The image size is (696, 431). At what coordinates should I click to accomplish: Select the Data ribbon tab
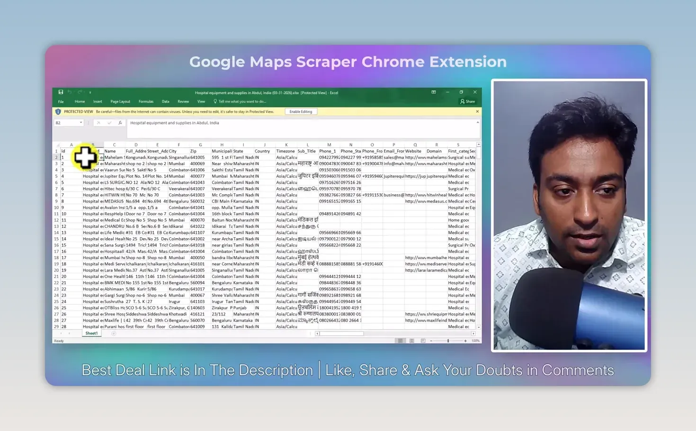pos(165,102)
